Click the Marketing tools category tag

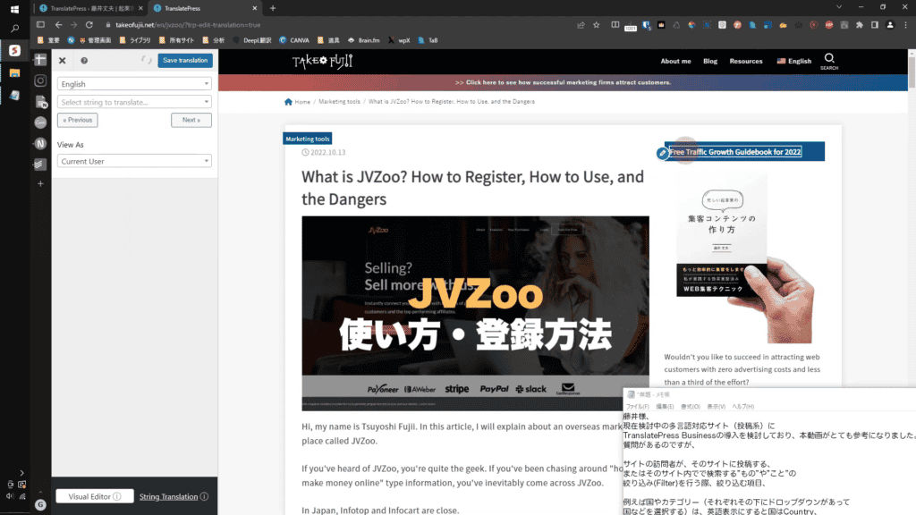point(308,139)
